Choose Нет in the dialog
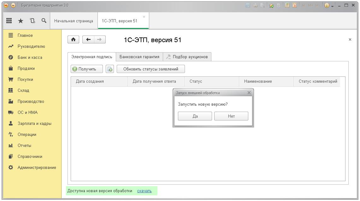This screenshot has width=360, height=201. [x=231, y=116]
